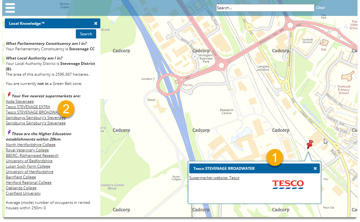The width and height of the screenshot is (360, 222).
Task: Click the 'Higher Education establishments within 20km' heading
Action: [x=39, y=136]
